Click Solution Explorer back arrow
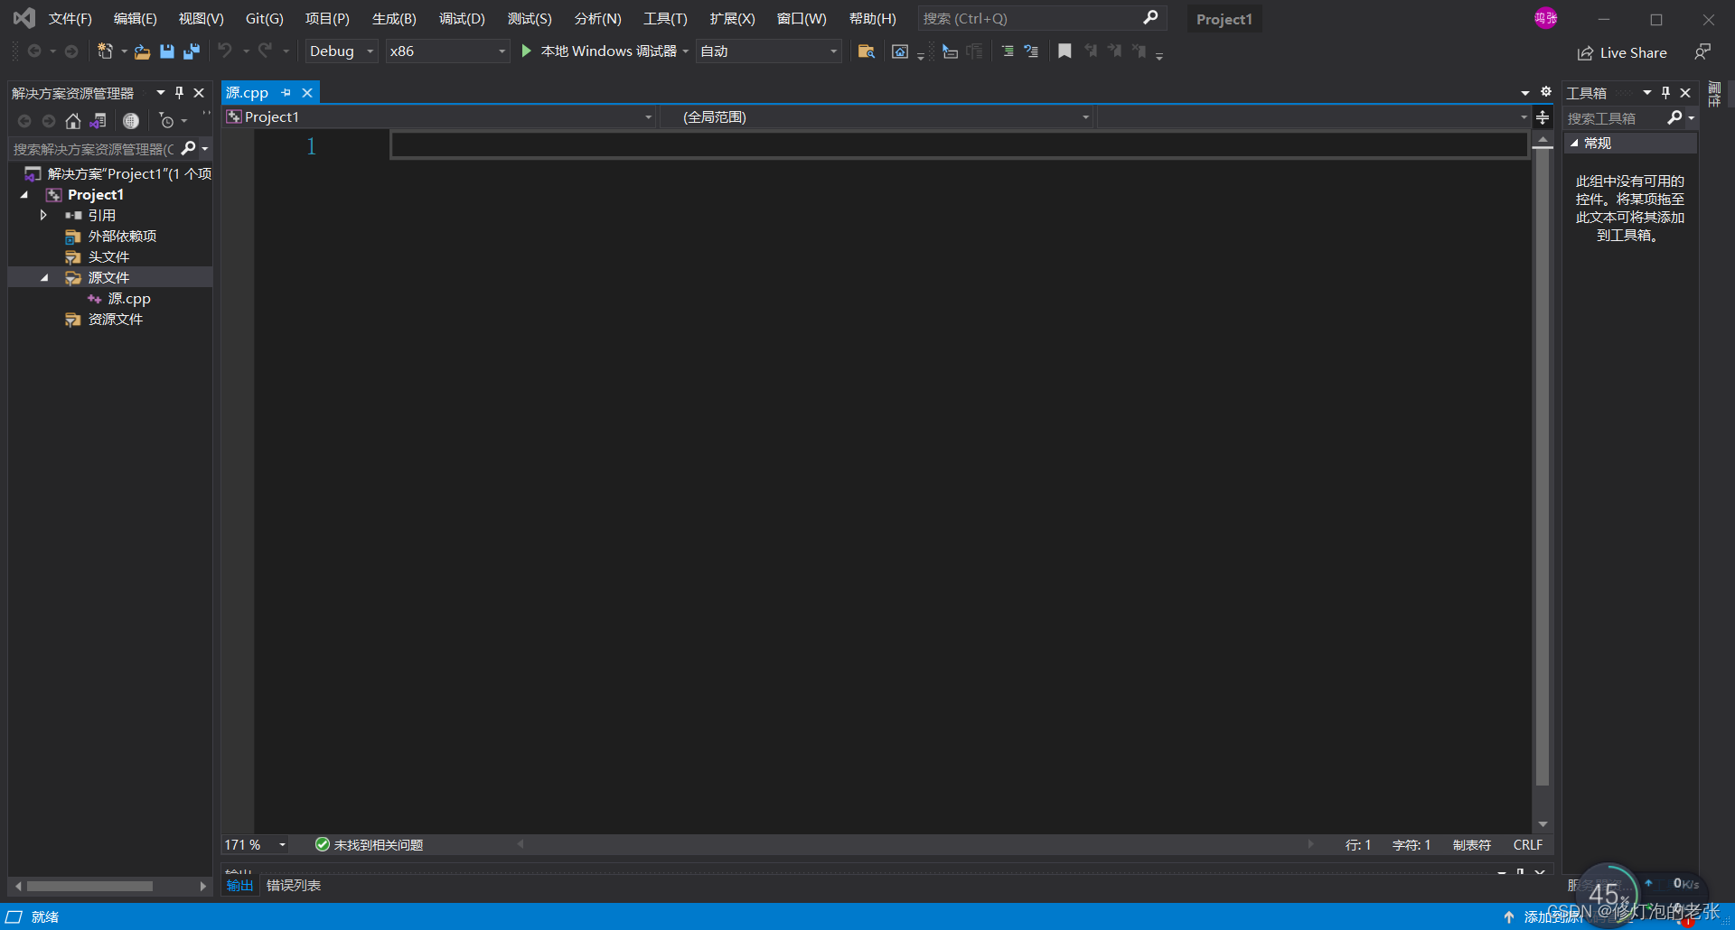 24,121
